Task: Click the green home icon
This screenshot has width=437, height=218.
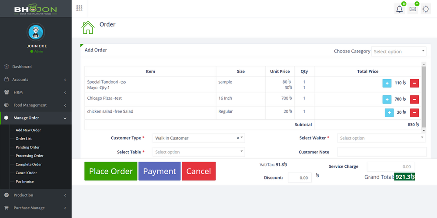Action: coord(88,27)
